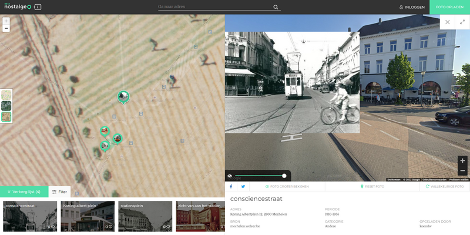Click 'FOTO GROTER BEKIJKEN' button
This screenshot has height=235, width=470.
[287, 186]
